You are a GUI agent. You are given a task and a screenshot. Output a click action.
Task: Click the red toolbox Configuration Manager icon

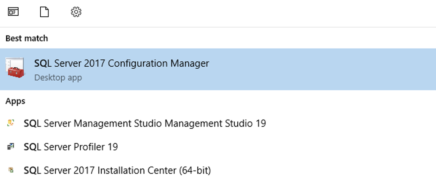pos(15,68)
